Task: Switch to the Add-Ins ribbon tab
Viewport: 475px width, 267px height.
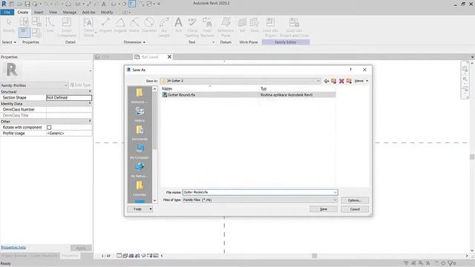Action: [88, 12]
